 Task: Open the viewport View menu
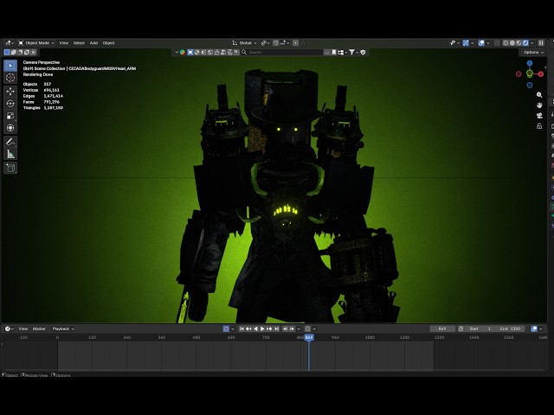pyautogui.click(x=63, y=43)
